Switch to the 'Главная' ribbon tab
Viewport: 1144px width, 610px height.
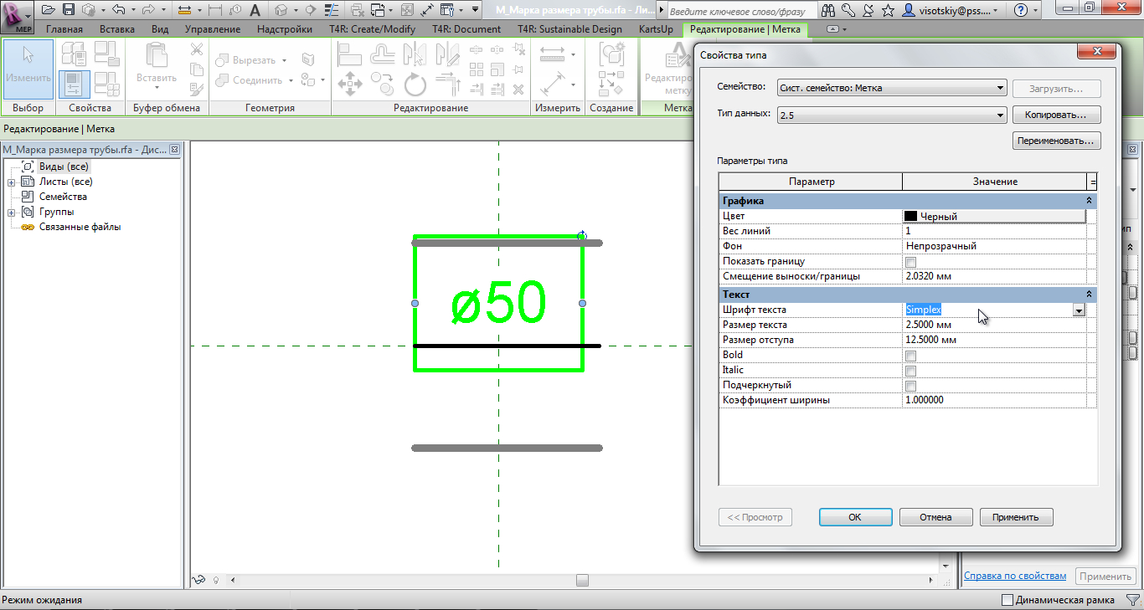pyautogui.click(x=64, y=29)
